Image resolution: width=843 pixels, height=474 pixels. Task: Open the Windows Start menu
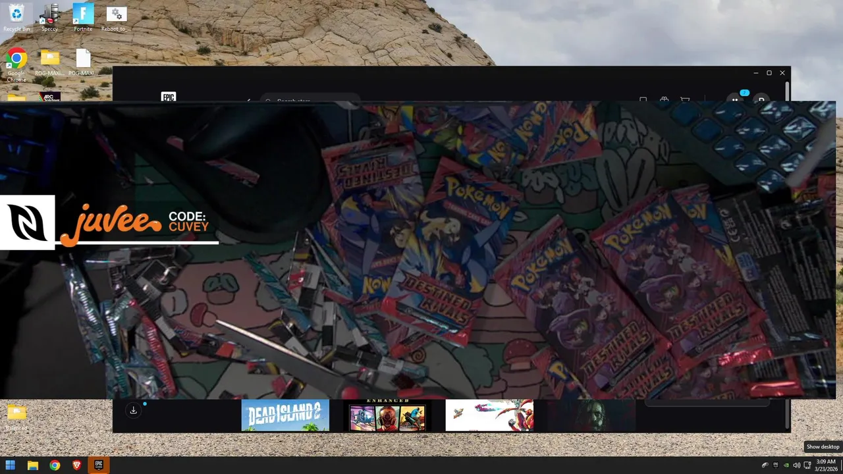click(x=11, y=465)
